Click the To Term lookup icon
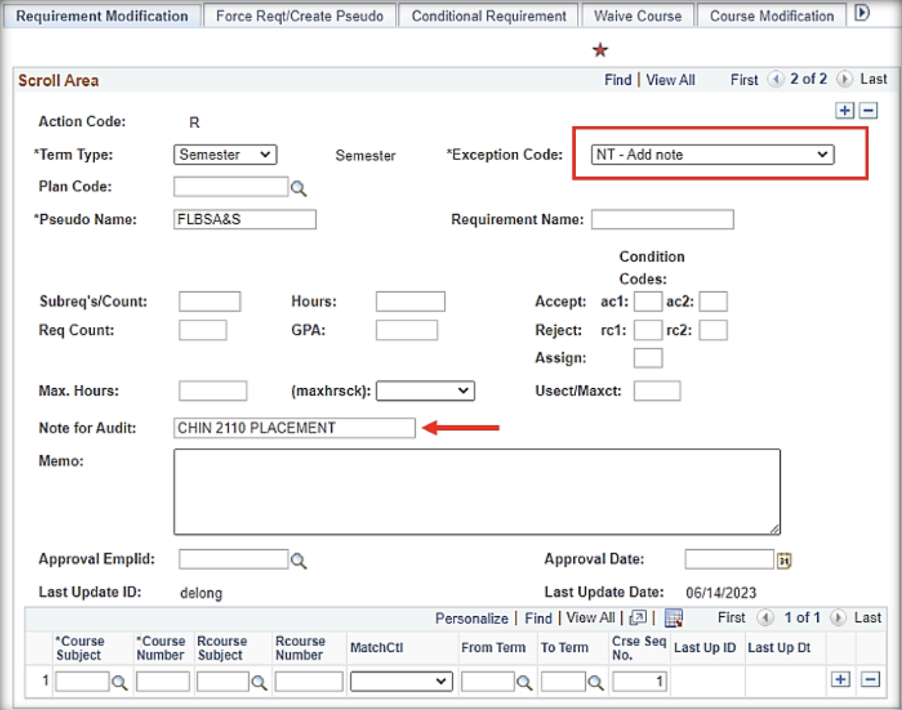 595,682
